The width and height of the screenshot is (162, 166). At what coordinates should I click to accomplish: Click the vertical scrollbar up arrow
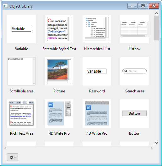(x=156, y=13)
